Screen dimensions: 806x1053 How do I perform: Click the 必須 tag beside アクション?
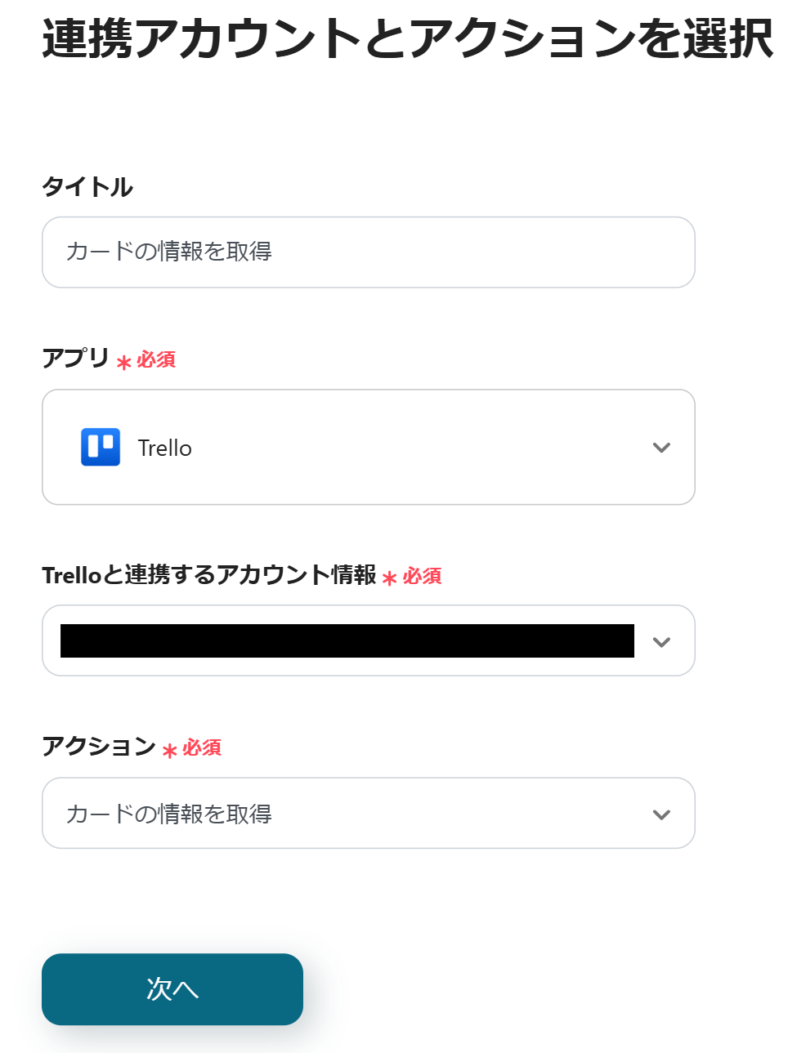coord(202,747)
